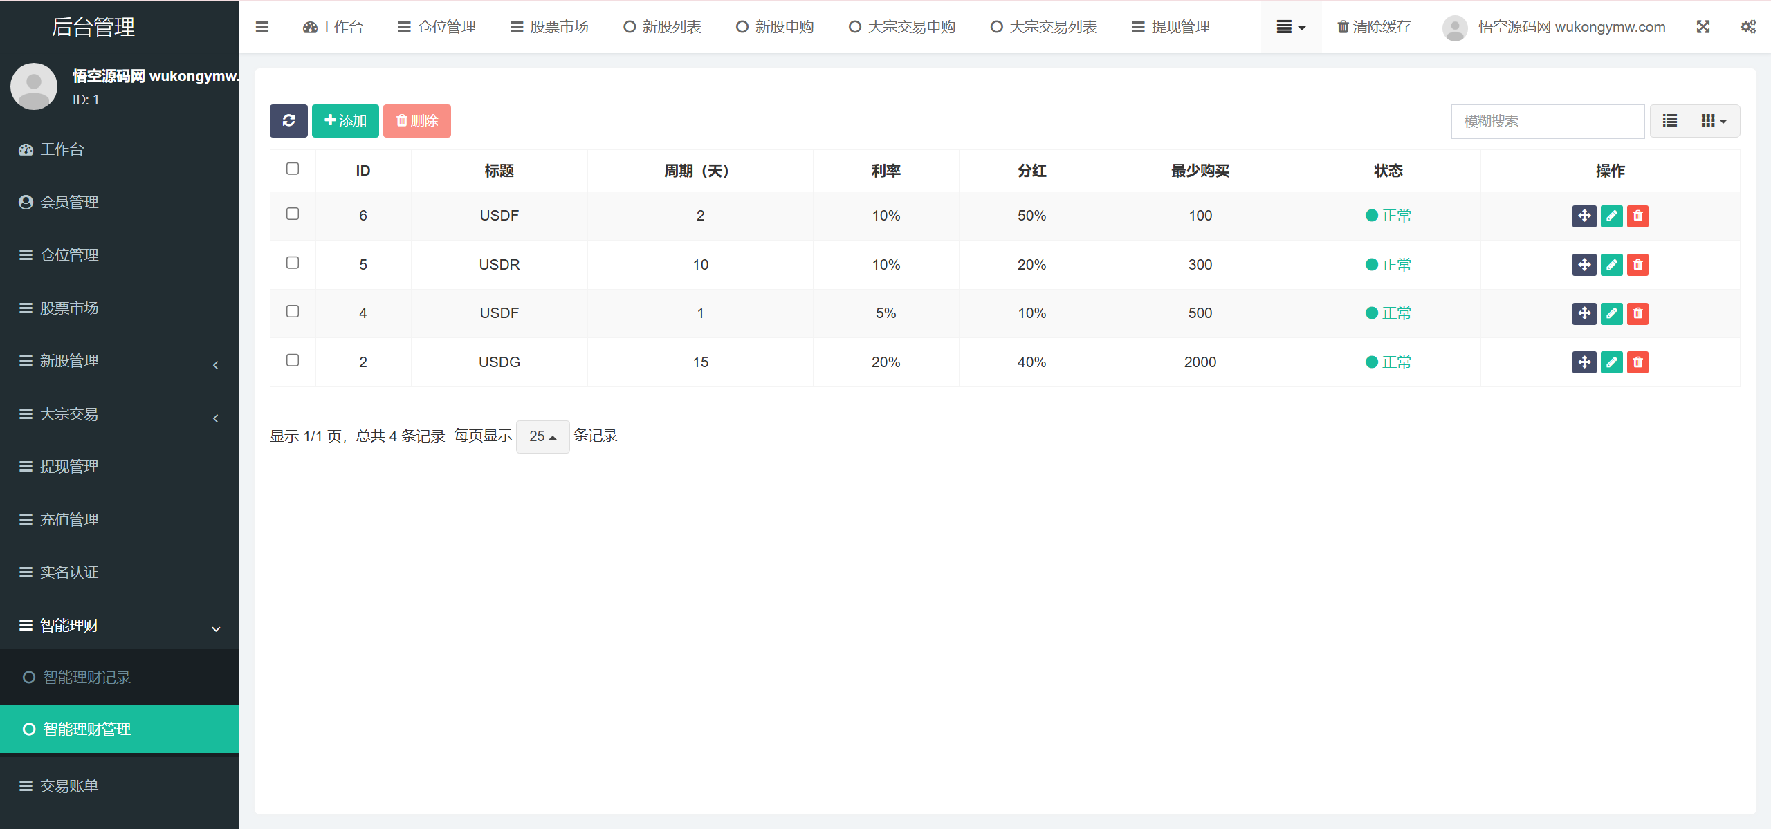Tick the checkbox for ID 6 row
The width and height of the screenshot is (1771, 829).
click(x=293, y=214)
